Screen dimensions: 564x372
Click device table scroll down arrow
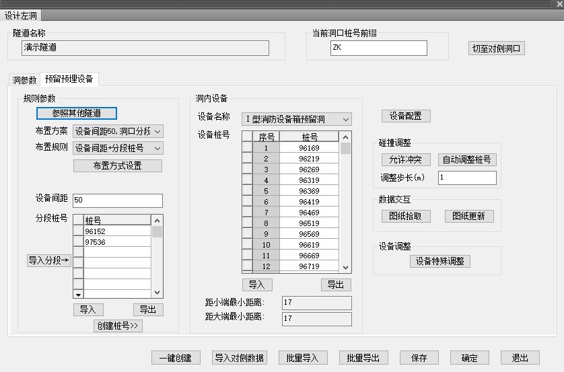(x=346, y=268)
